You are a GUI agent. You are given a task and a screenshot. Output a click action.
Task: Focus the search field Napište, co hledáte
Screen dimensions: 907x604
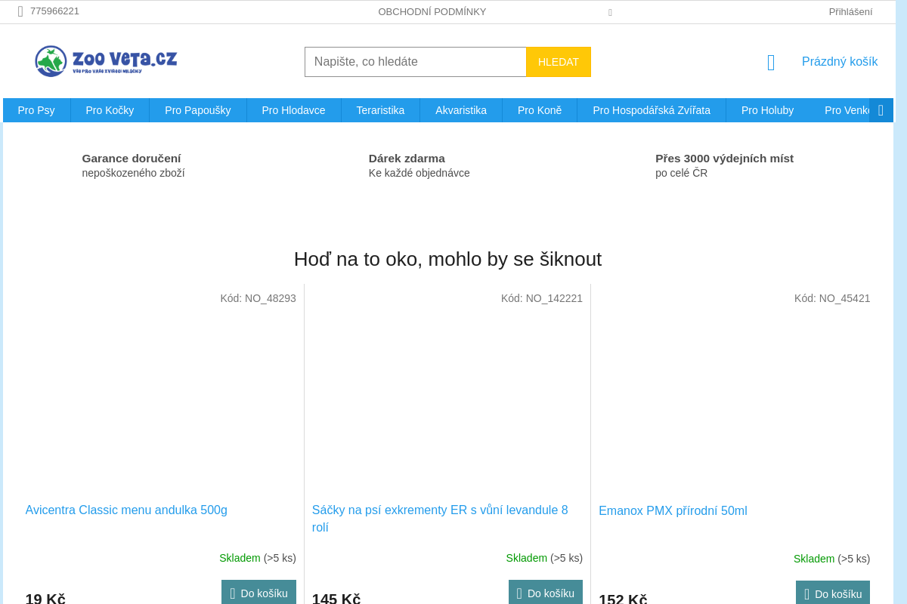point(416,62)
